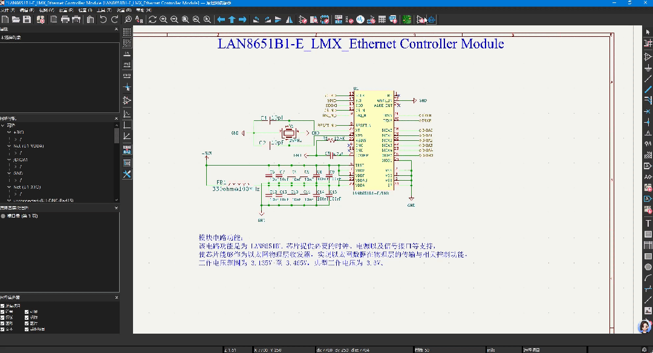Click the Zoom to Fit icon

pos(185,19)
